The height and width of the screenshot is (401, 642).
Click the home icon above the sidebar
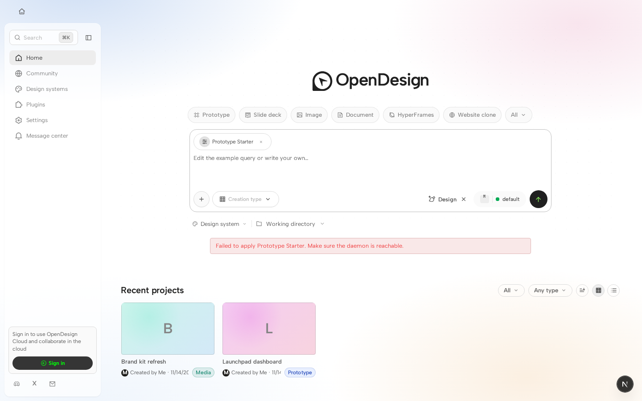click(22, 12)
